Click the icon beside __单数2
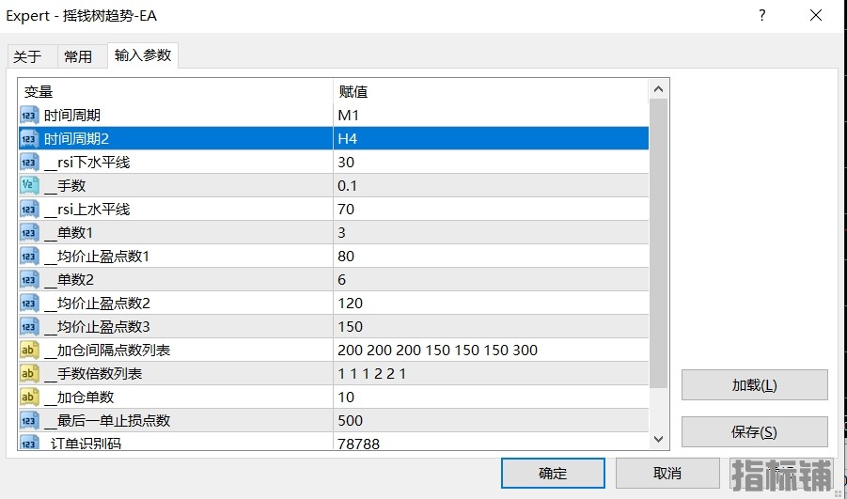This screenshot has width=847, height=499. coord(29,280)
